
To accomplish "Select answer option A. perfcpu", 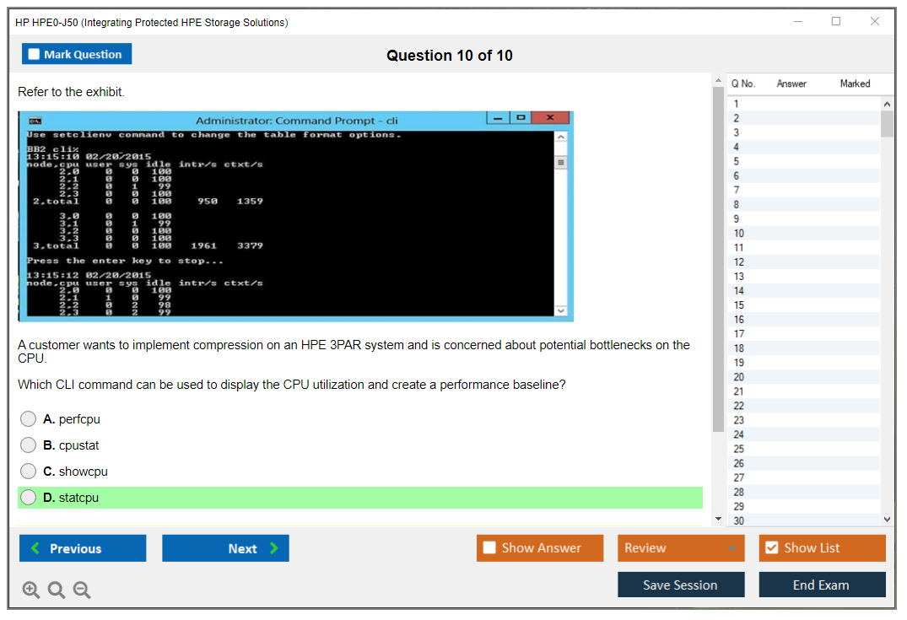I will [29, 419].
